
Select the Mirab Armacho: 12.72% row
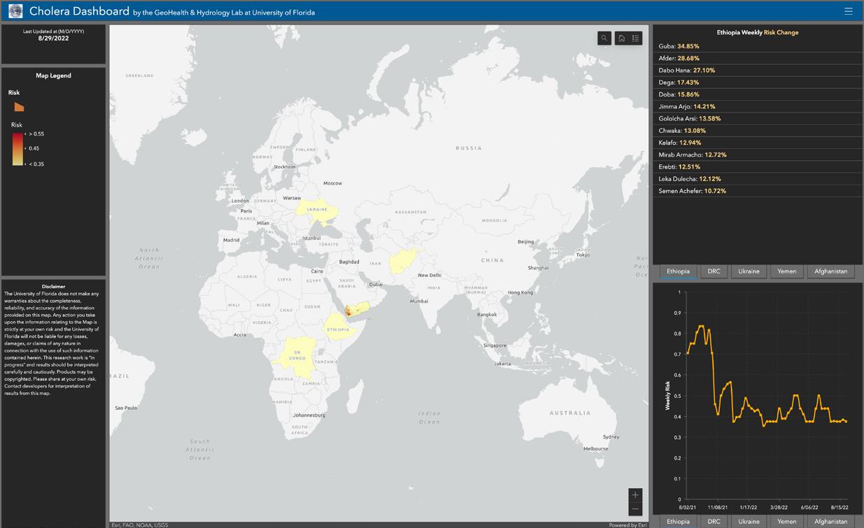(758, 155)
